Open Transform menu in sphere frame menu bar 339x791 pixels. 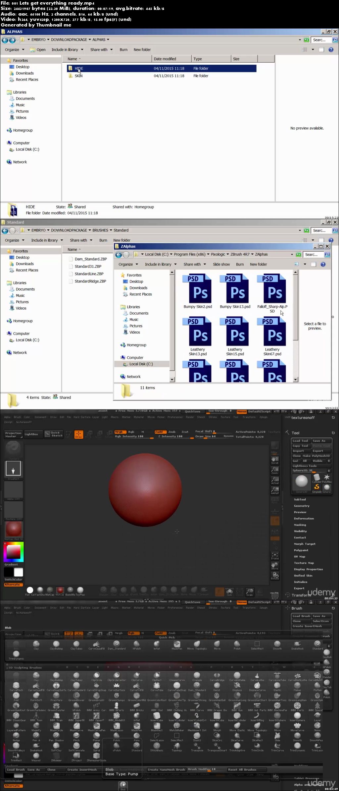click(249, 417)
